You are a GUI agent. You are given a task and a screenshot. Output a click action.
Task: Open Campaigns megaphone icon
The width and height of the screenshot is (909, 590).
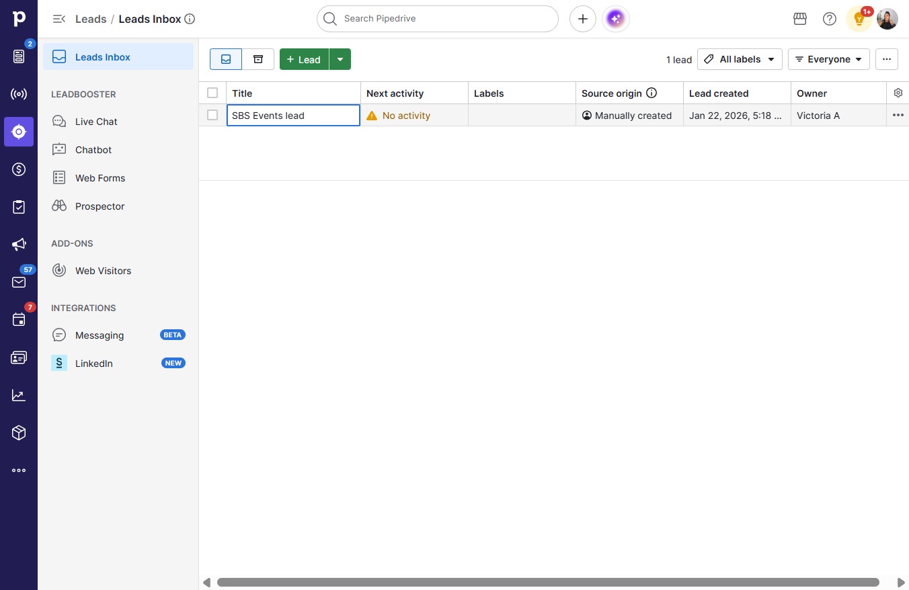click(x=19, y=245)
